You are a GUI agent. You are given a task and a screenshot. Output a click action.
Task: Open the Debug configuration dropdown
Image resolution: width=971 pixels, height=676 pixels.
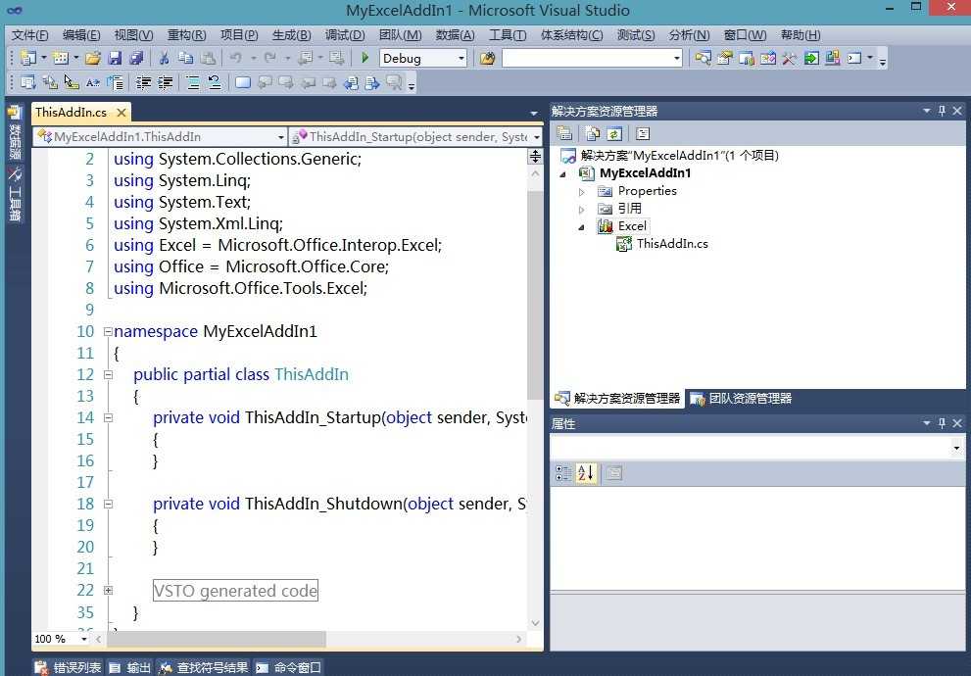click(x=461, y=59)
